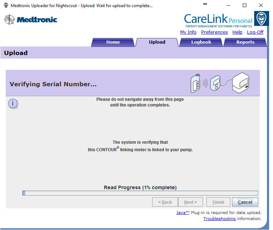The height and width of the screenshot is (230, 273).
Task: Go to the Reports tab
Action: pos(245,42)
